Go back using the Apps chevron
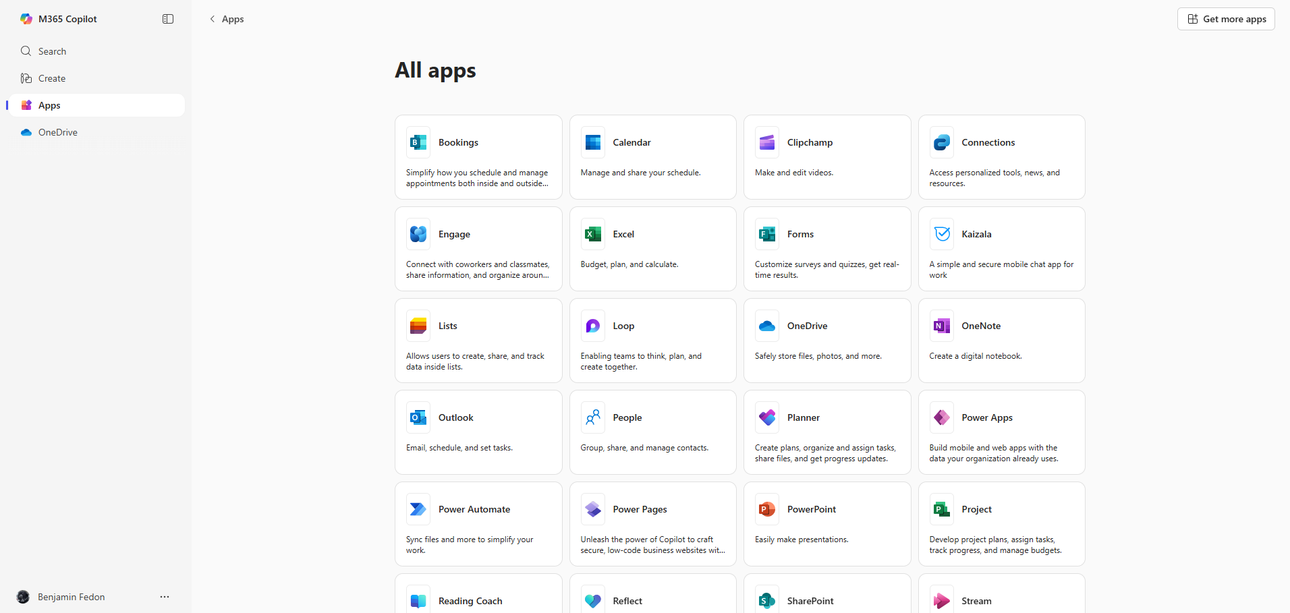This screenshot has width=1290, height=613. coord(213,19)
